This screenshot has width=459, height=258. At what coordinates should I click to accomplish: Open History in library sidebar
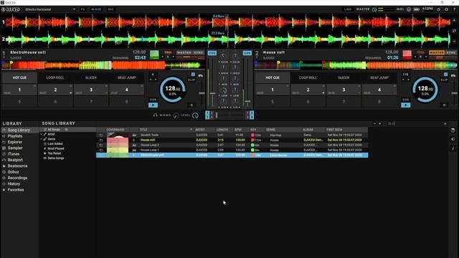pyautogui.click(x=14, y=183)
